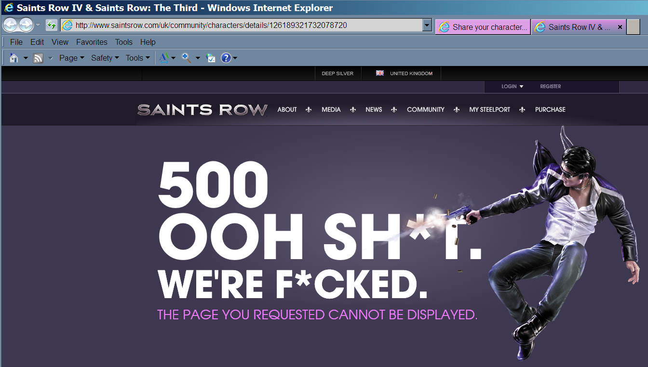Open the News nav item

374,110
